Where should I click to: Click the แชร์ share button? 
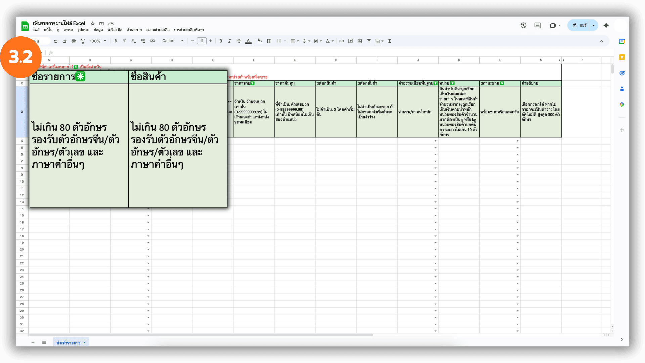[x=579, y=25]
